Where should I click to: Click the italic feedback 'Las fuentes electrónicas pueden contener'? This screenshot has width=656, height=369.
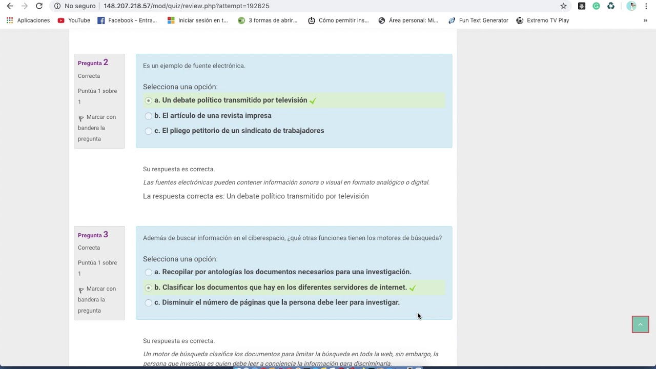pyautogui.click(x=286, y=182)
